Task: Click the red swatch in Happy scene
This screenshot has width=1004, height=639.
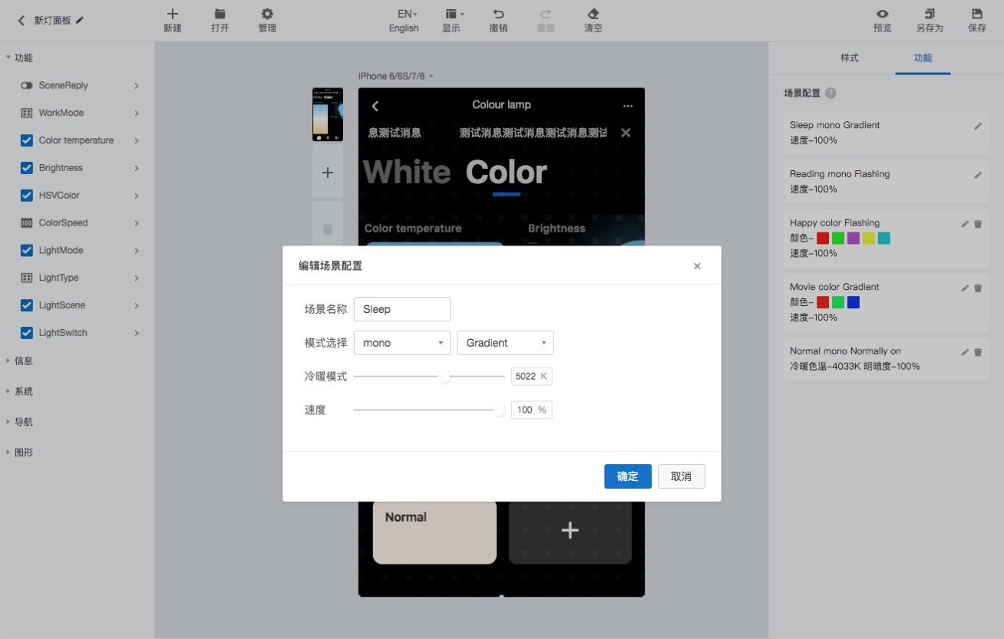Action: [x=823, y=239]
